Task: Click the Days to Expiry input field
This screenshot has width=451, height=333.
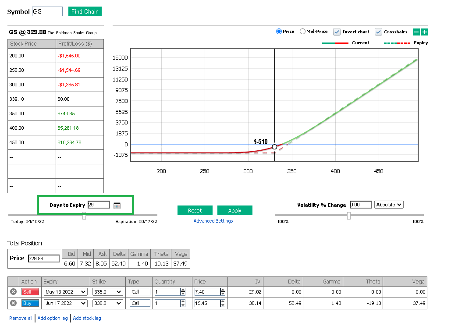Action: point(99,205)
